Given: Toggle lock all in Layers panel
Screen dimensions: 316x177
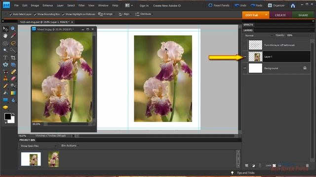Looking at the screenshot, I should [x=280, y=166].
